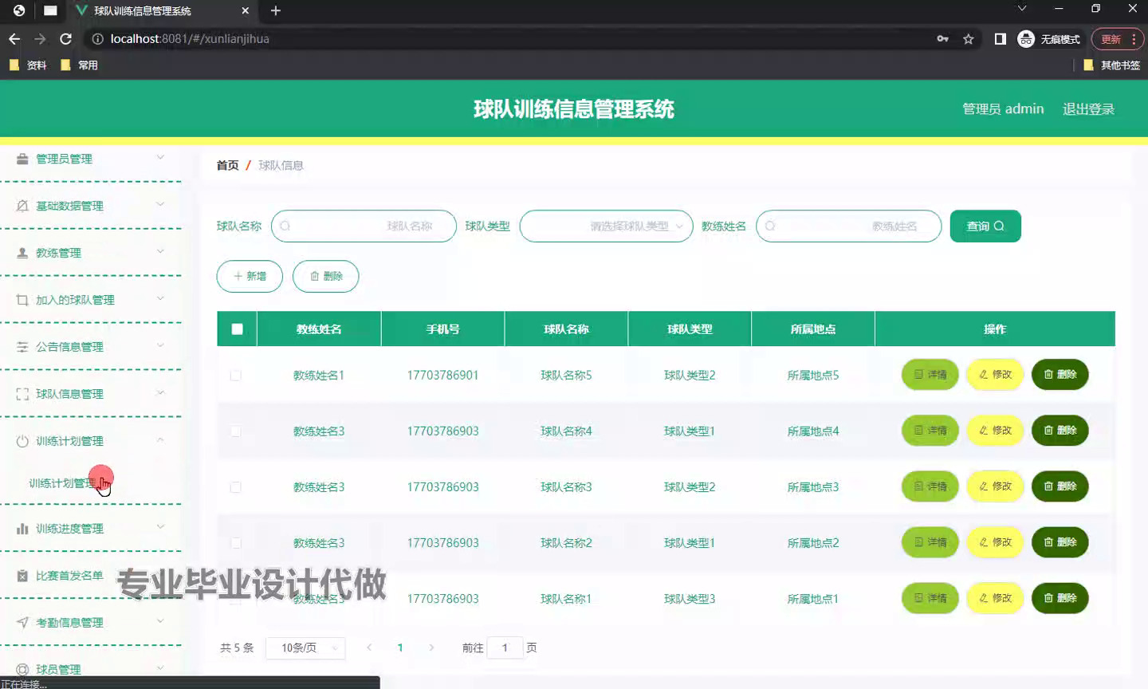Open the saved passwords key icon

(942, 38)
